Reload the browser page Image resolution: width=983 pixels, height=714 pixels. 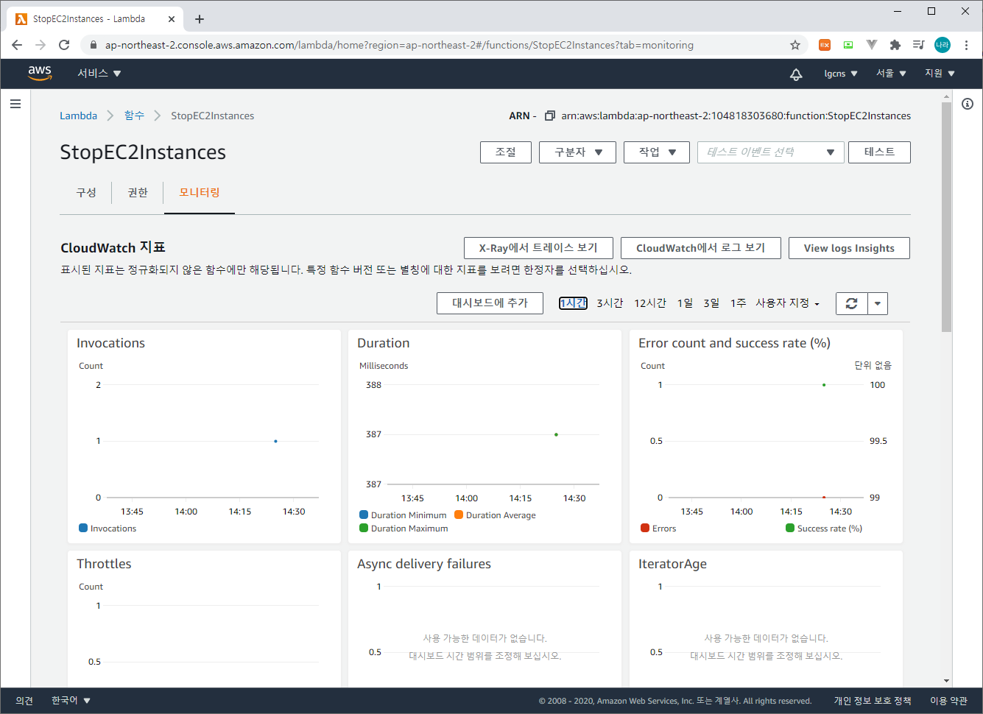point(64,45)
